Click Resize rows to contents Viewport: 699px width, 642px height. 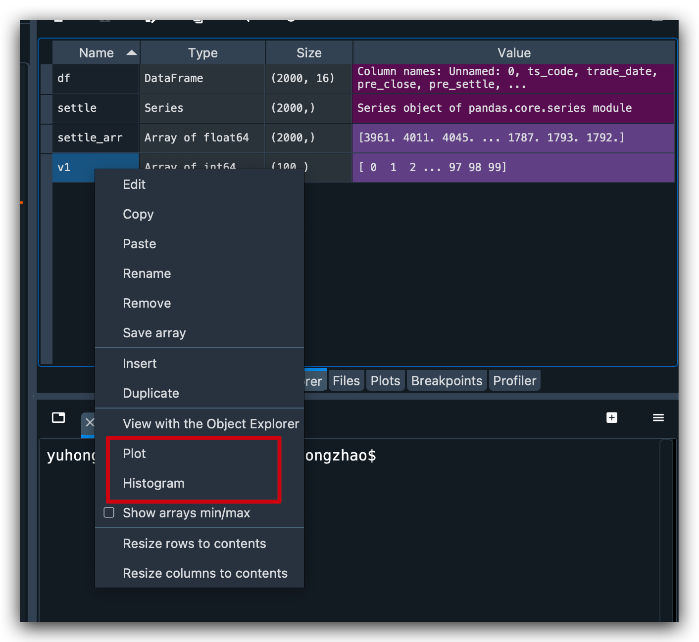[x=200, y=544]
